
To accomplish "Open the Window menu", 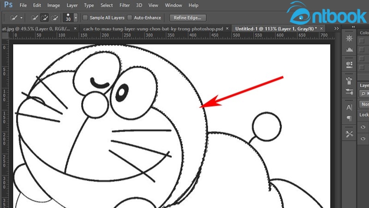I will click(173, 5).
